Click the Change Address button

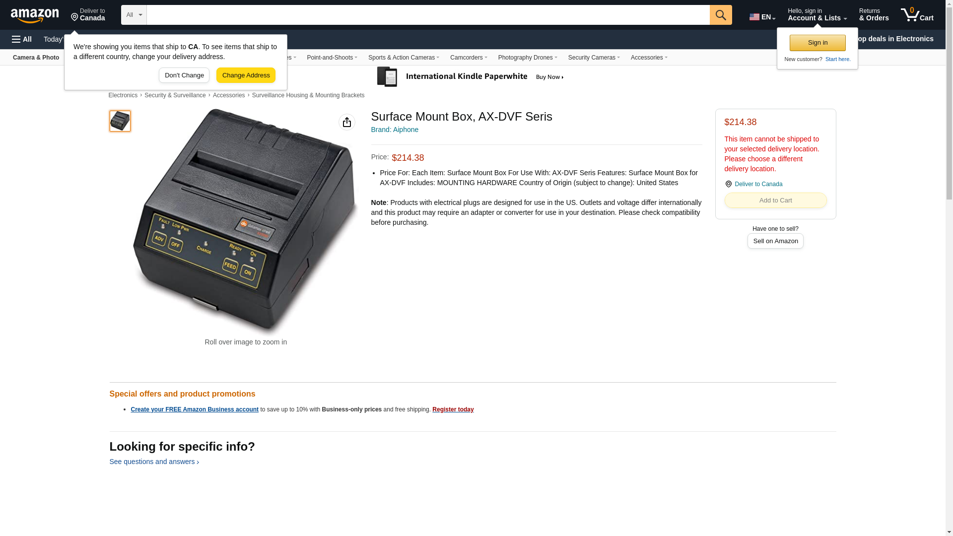(x=246, y=75)
